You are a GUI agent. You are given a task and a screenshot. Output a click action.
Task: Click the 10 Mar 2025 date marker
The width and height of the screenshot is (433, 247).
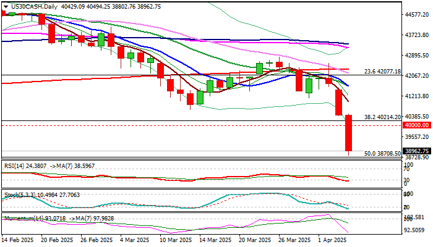pyautogui.click(x=176, y=240)
